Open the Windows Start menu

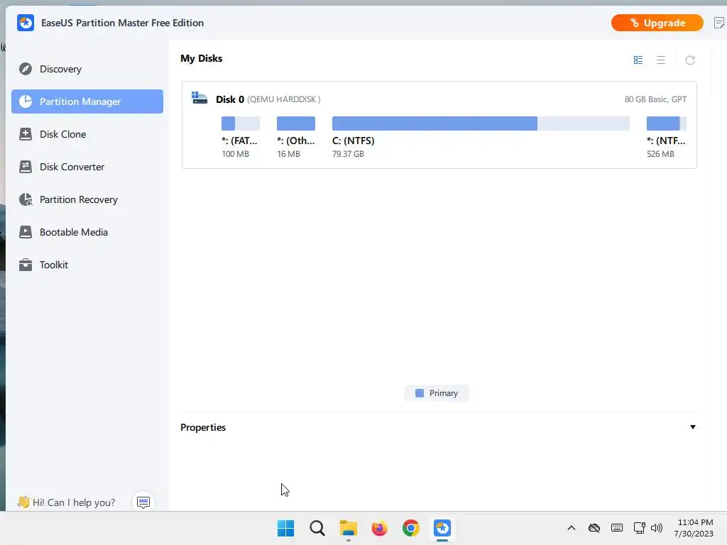(x=285, y=528)
